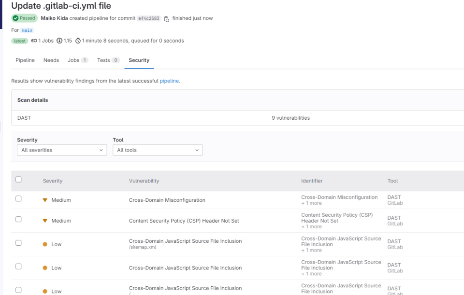Click the green Passed status badge
464x295 pixels.
point(24,18)
